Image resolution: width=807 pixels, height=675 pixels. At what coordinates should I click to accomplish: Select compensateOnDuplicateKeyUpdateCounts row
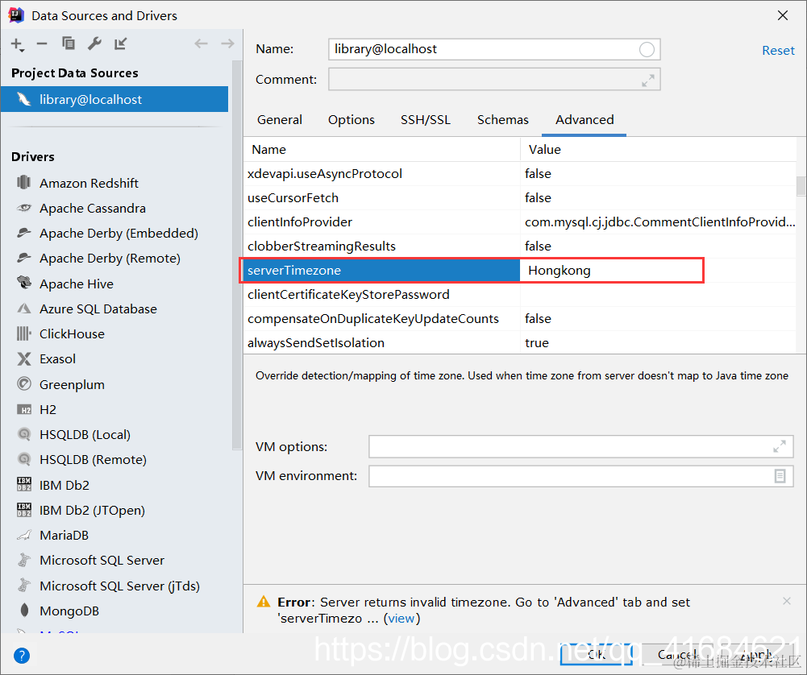[x=520, y=319]
